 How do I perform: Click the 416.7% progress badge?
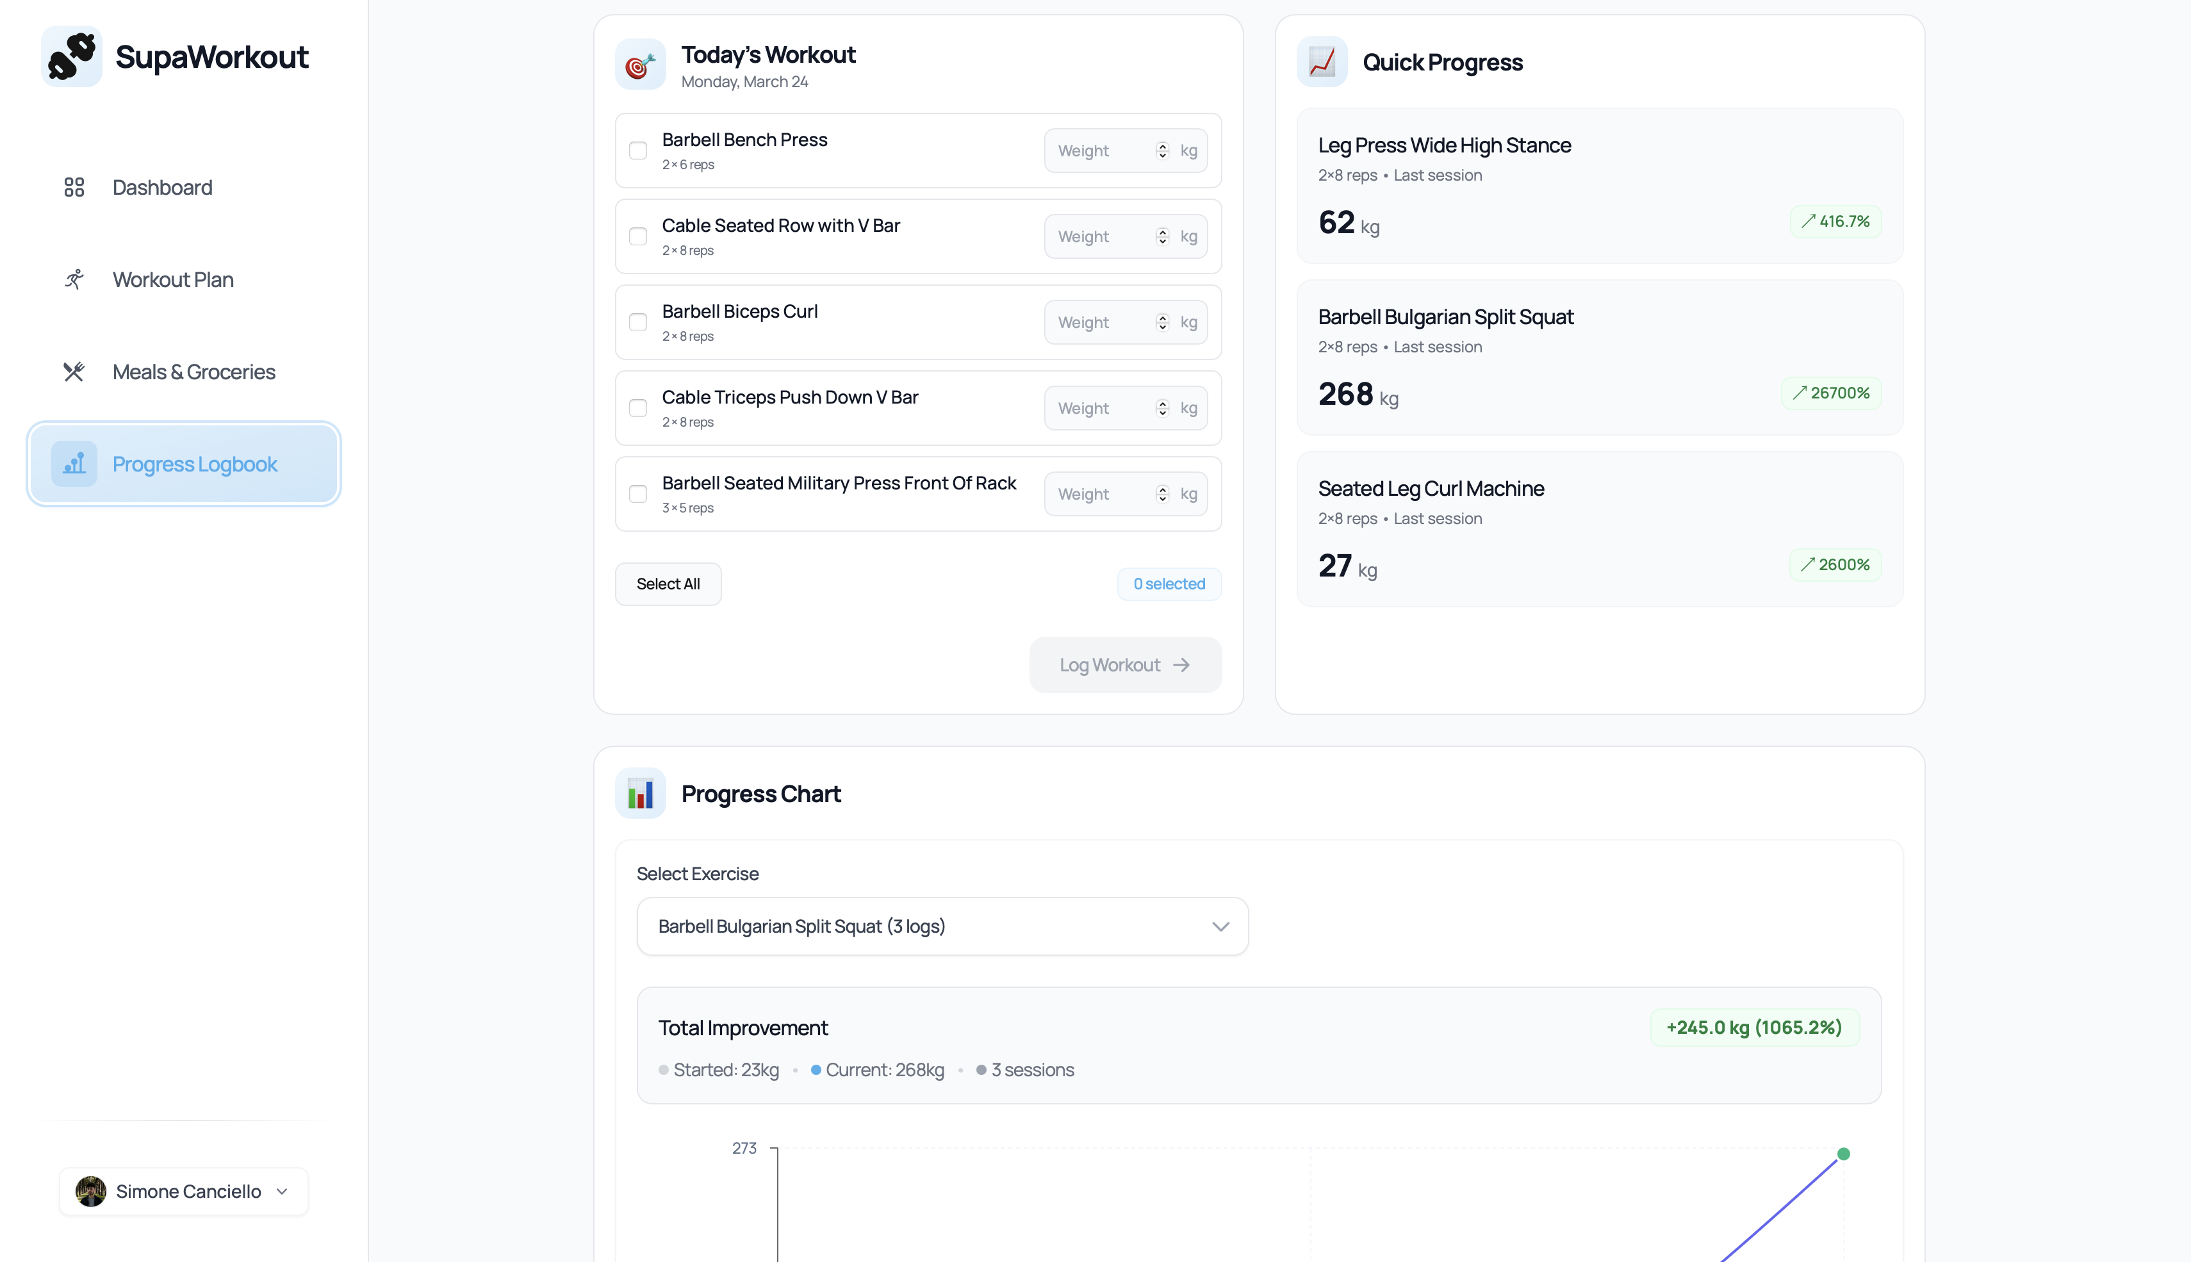[1835, 221]
